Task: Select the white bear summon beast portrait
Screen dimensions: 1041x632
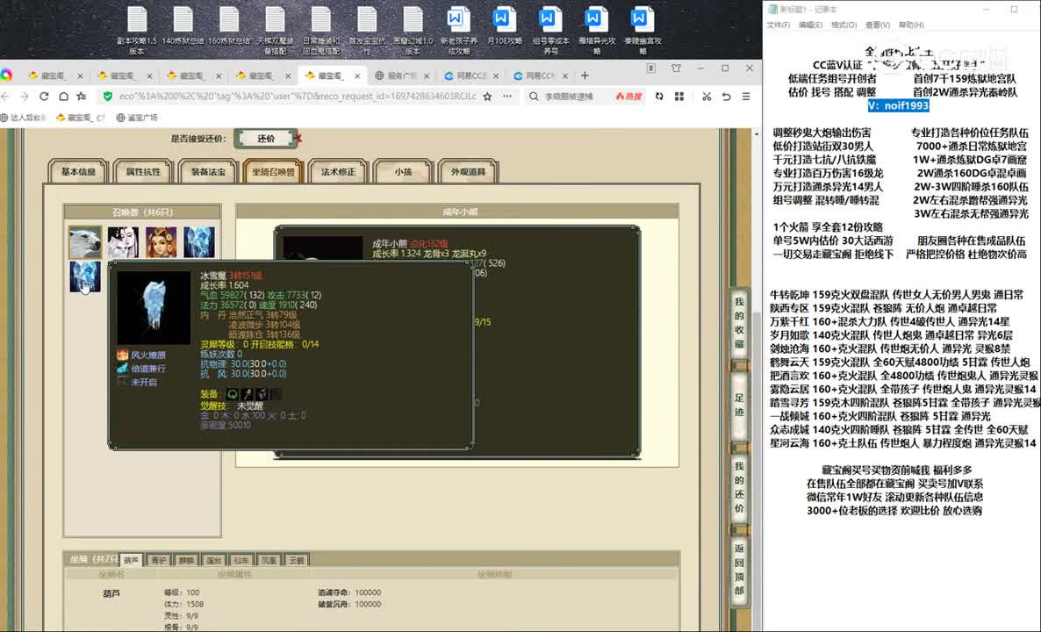Action: pyautogui.click(x=85, y=242)
